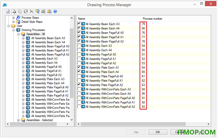Click icon of All Assembly Each A3 list row

click(x=83, y=46)
